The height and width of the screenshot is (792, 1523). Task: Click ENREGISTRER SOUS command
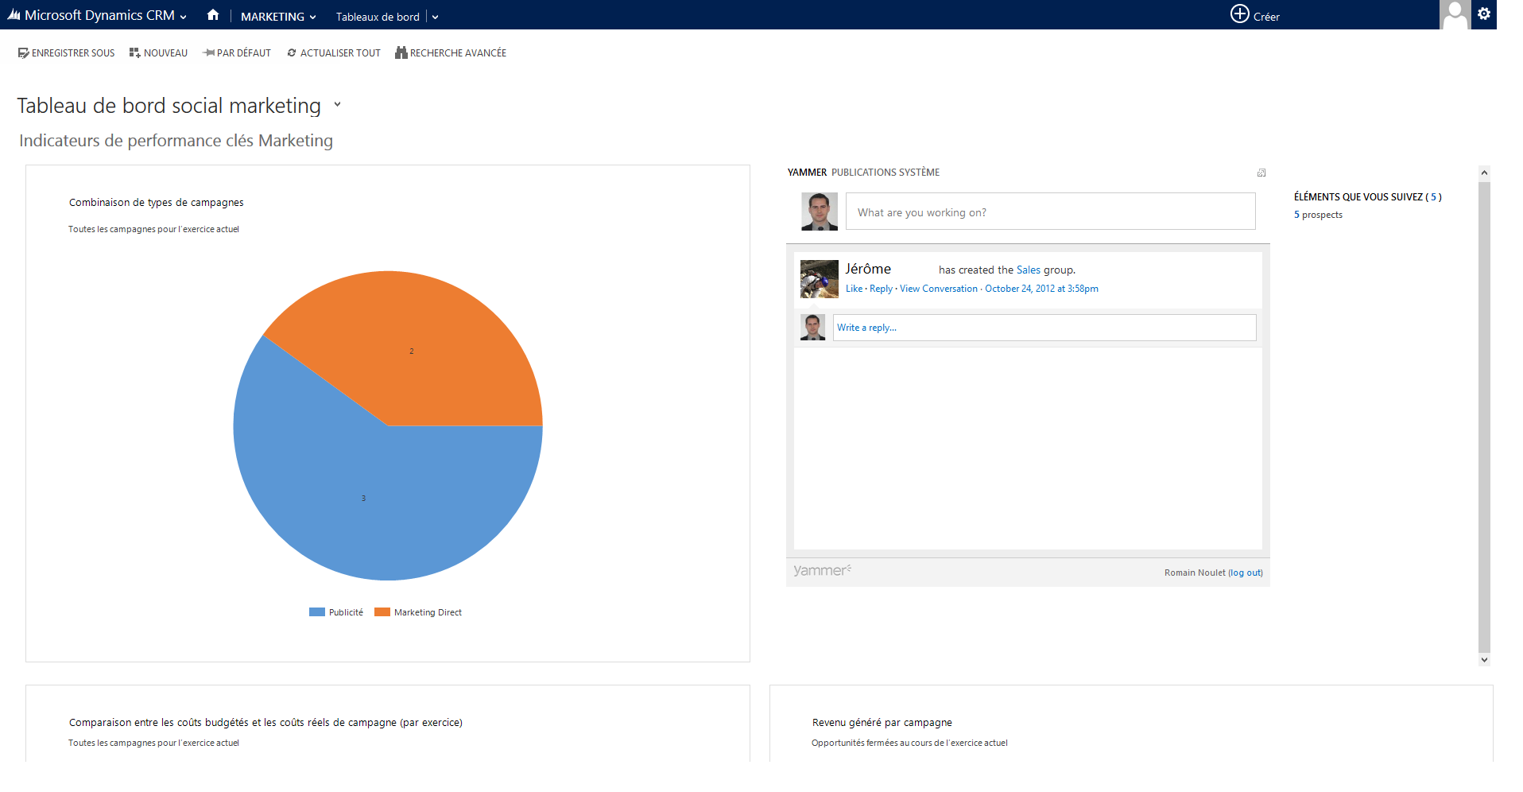pos(66,53)
